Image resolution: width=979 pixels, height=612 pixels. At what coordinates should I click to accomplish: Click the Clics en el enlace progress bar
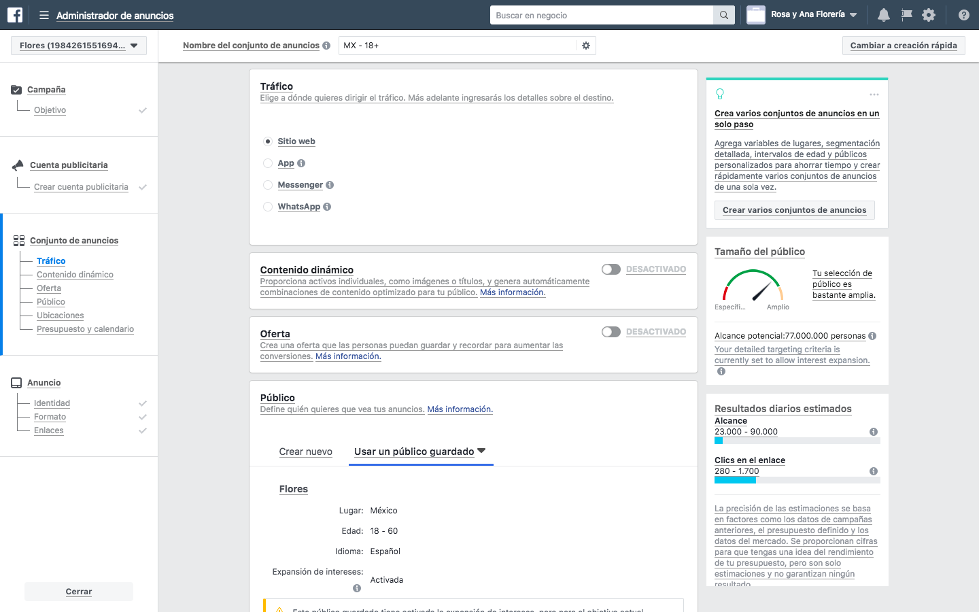click(x=797, y=480)
